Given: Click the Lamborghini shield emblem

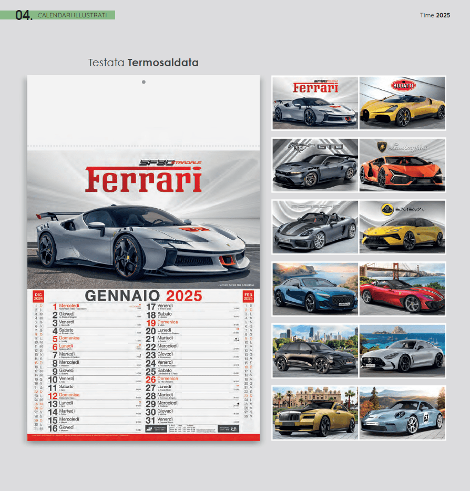Looking at the screenshot, I should pos(381,147).
